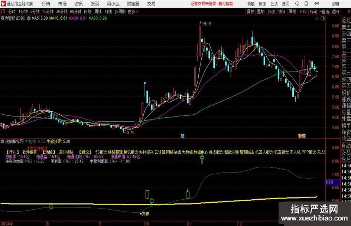Add stock via +自选 button

click(325, 12)
